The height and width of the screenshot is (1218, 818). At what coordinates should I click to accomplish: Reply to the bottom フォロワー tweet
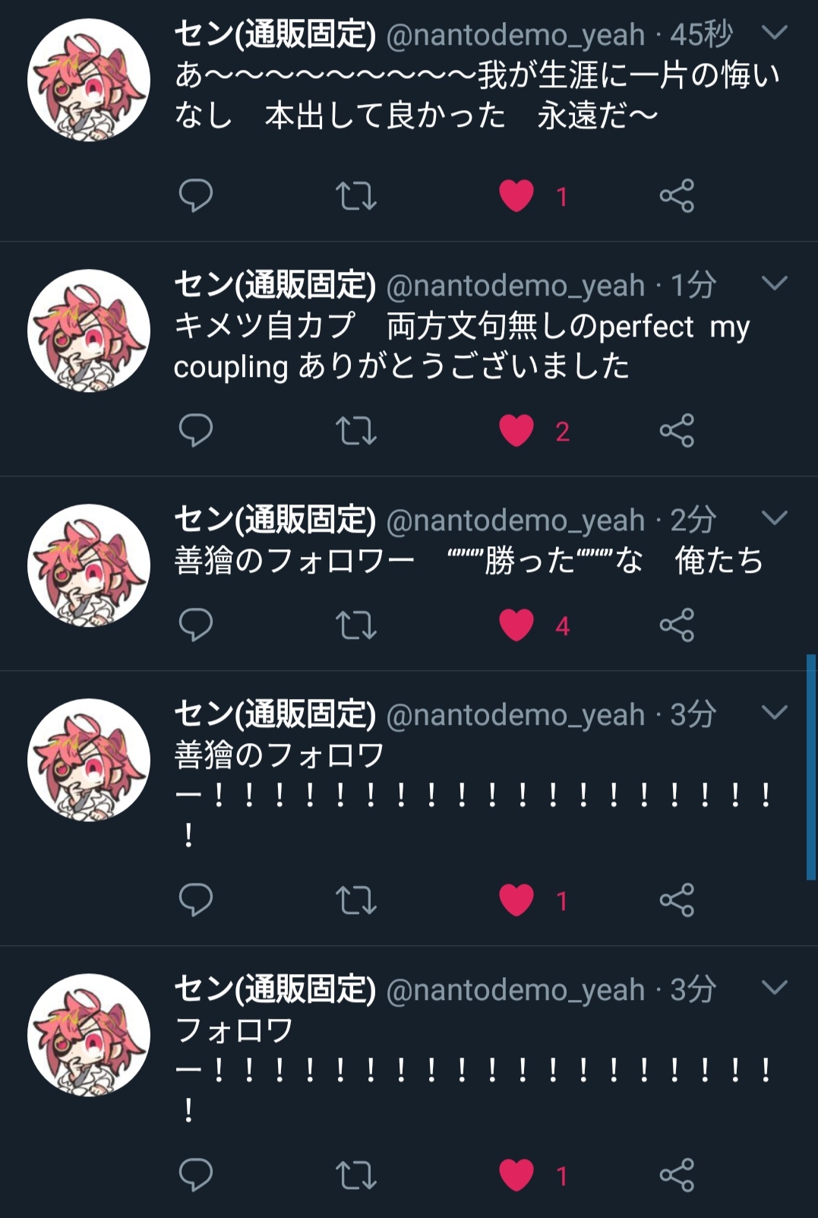(195, 1175)
